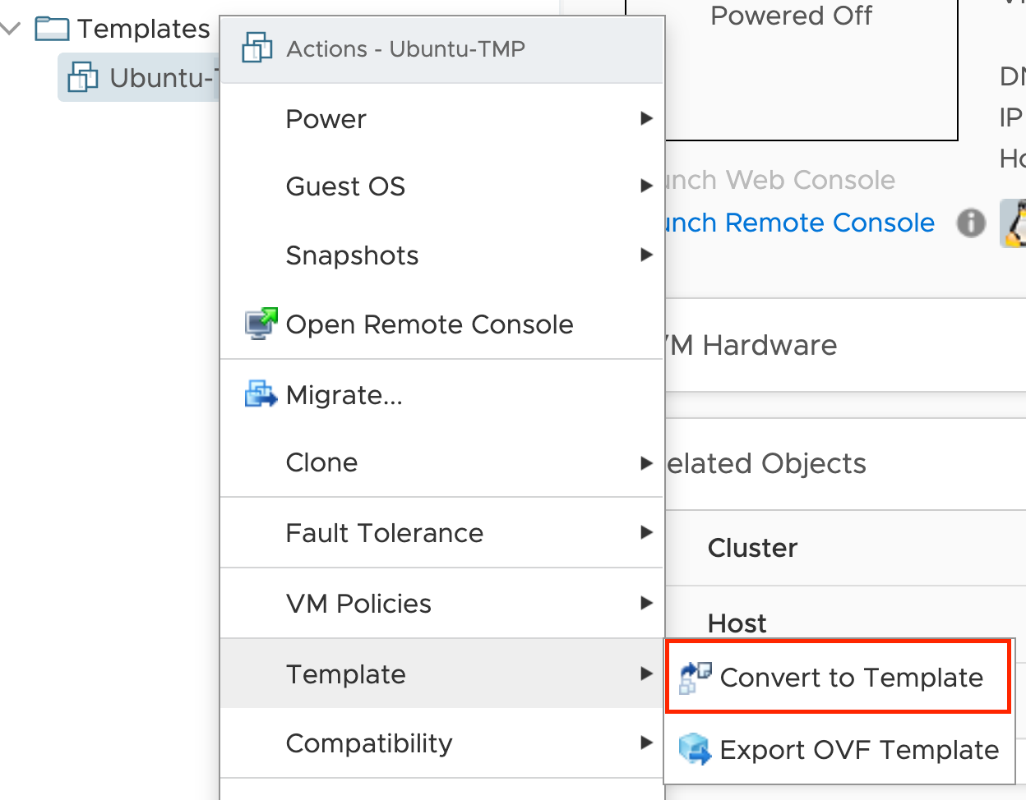Open the Fault Tolerance menu entry
Image resolution: width=1026 pixels, height=800 pixels.
(x=442, y=533)
